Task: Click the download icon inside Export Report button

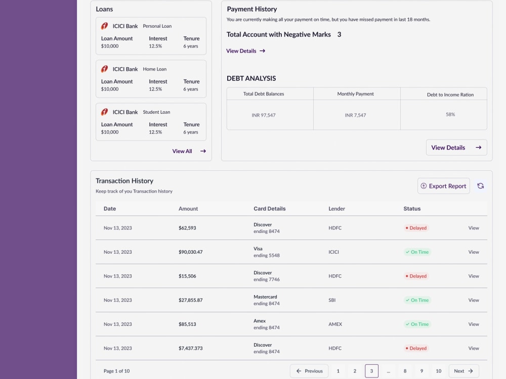Action: click(423, 186)
